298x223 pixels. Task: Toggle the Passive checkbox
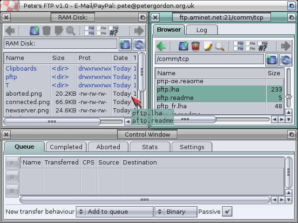coord(227,211)
